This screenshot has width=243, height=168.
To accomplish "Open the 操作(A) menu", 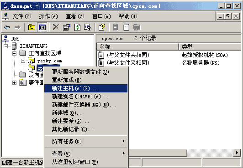I will [48, 16].
